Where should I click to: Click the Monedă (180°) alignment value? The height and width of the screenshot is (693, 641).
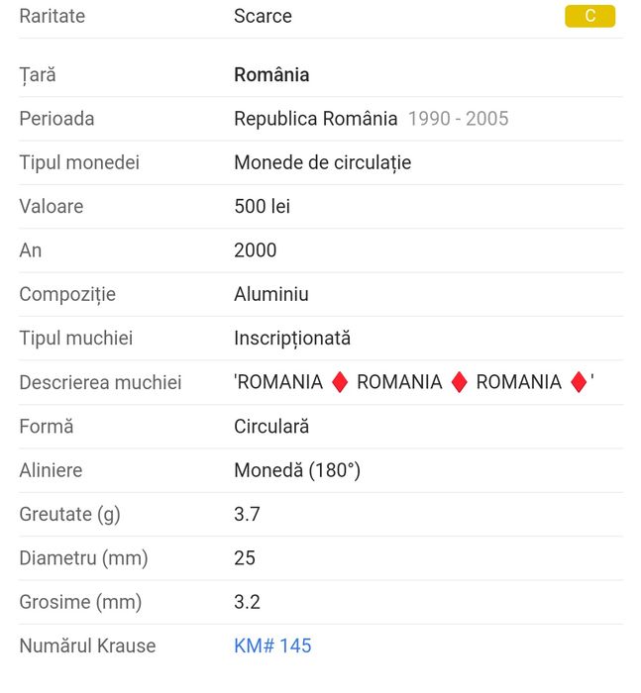(x=297, y=470)
